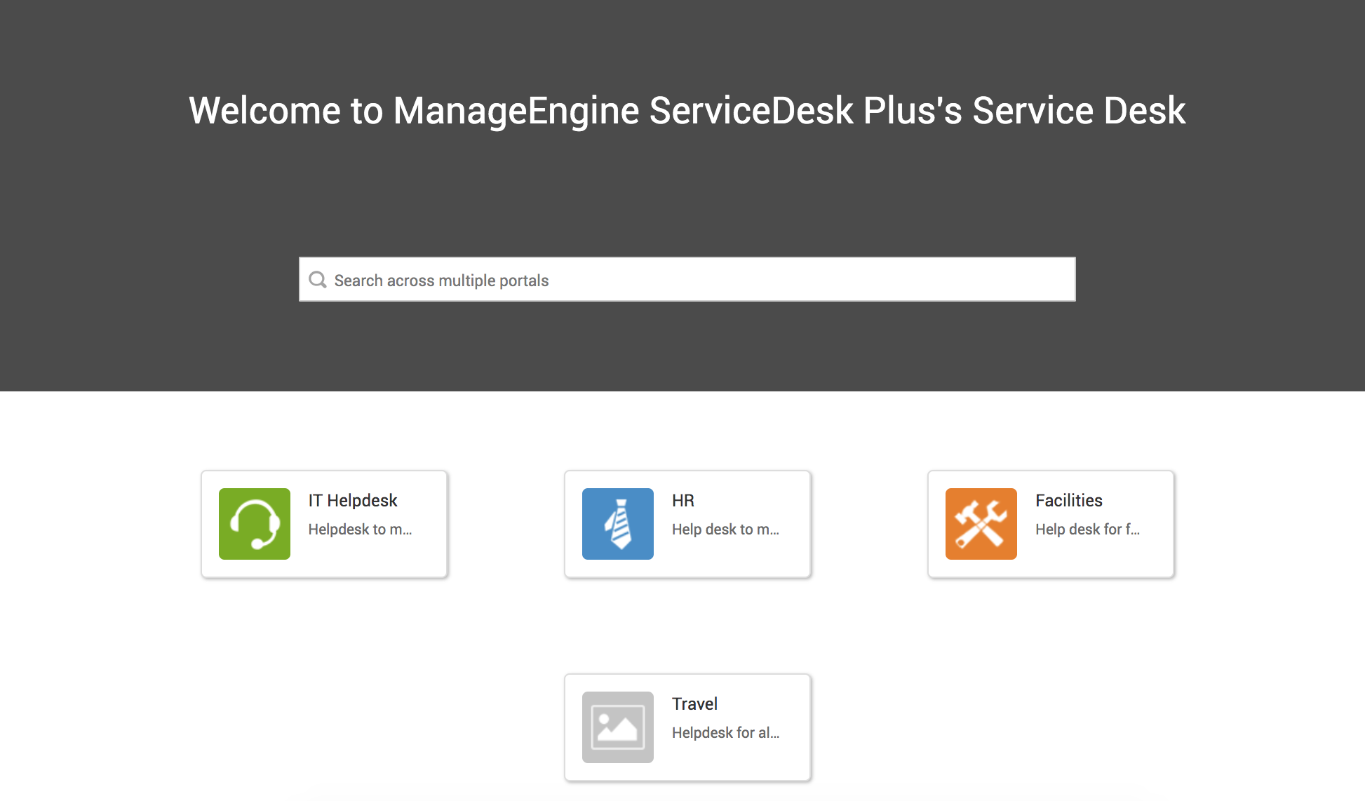Open the HR portal title
This screenshot has height=801, width=1365.
point(682,500)
